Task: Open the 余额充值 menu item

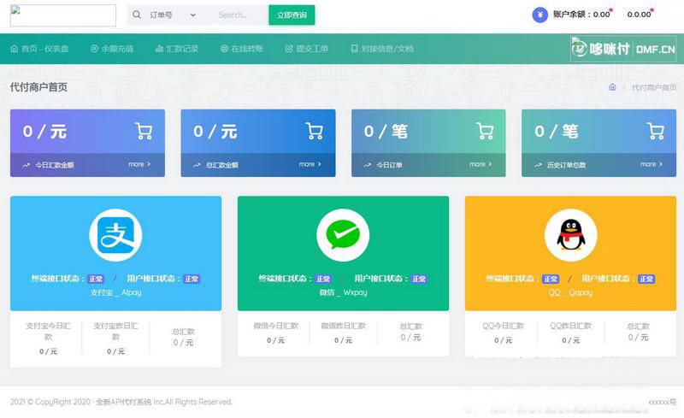Action: (x=112, y=49)
